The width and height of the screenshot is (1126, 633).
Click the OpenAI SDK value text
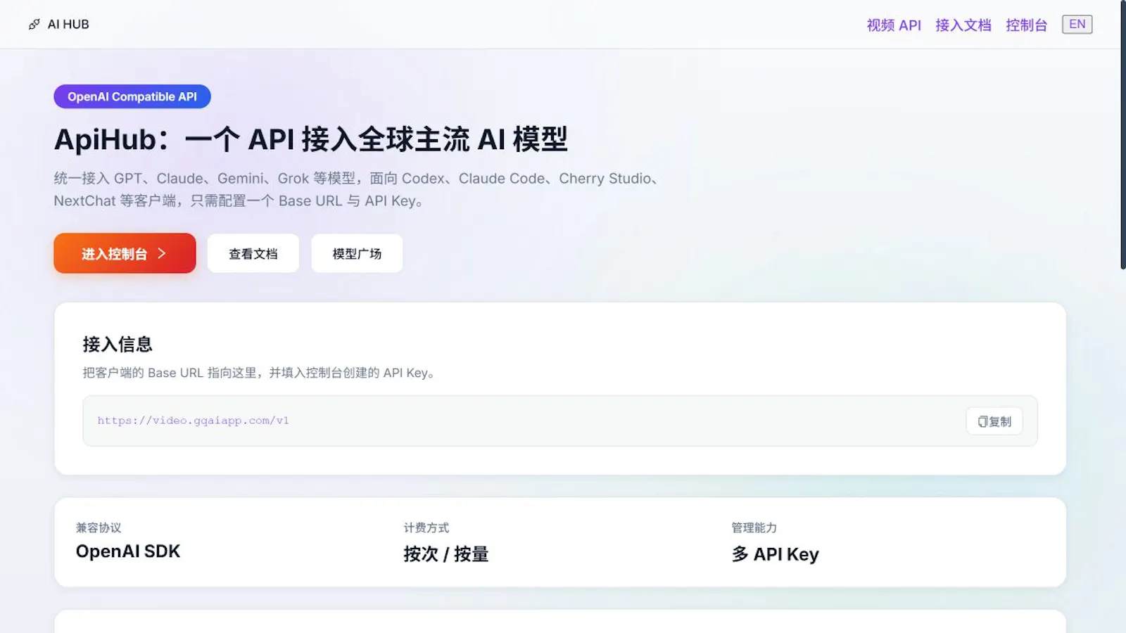pyautogui.click(x=128, y=551)
